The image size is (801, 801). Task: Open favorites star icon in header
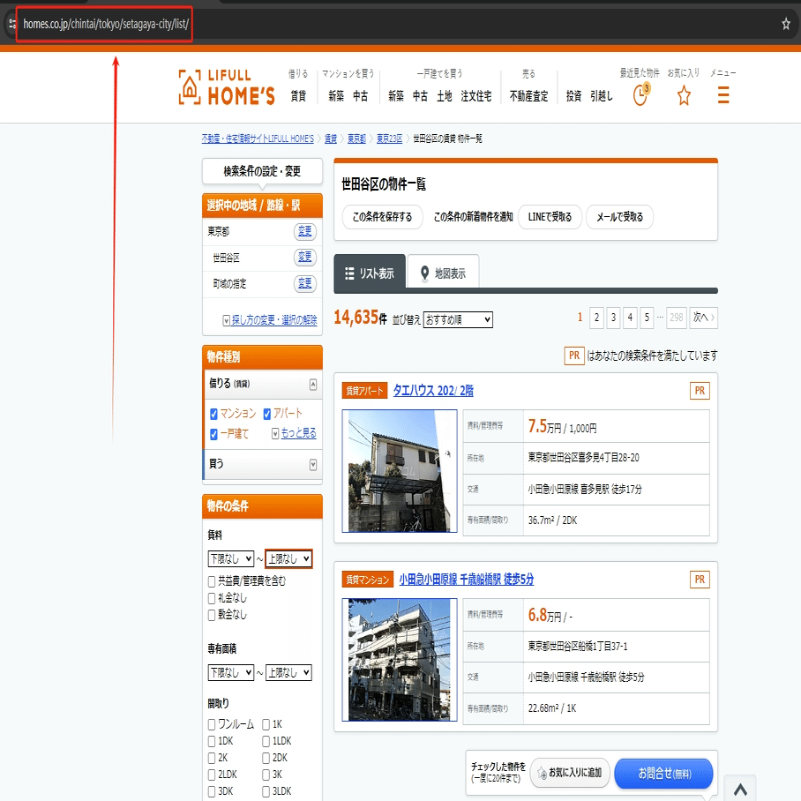coord(684,95)
